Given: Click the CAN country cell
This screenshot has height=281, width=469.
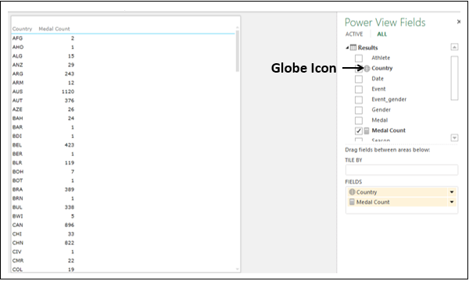Looking at the screenshot, I should [18, 225].
